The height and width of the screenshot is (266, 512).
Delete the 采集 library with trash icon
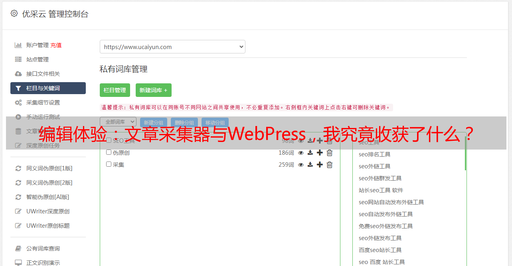coord(330,165)
